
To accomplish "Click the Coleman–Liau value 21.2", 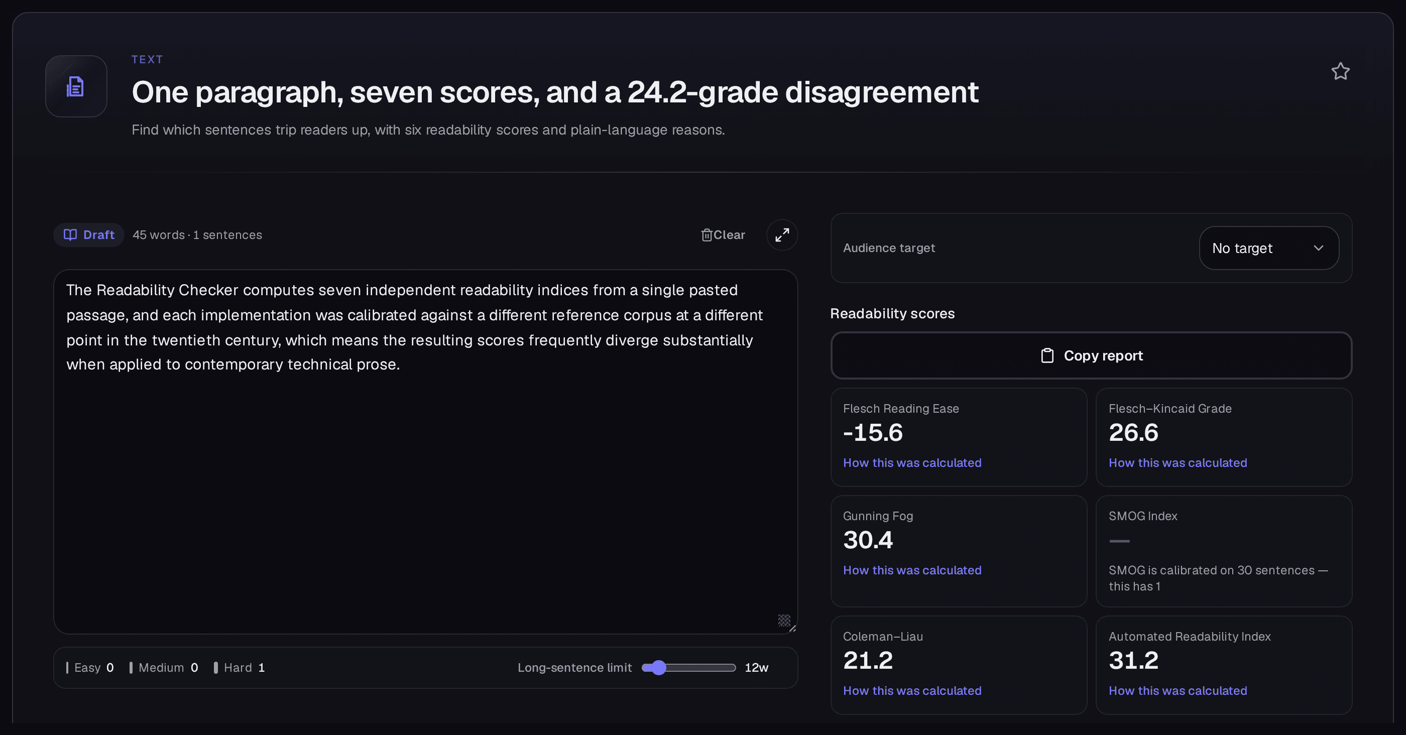I will [x=868, y=661].
